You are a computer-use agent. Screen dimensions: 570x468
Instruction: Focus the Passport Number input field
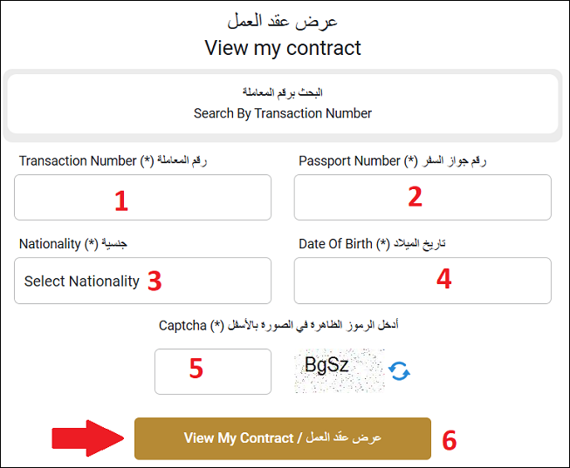(x=422, y=197)
